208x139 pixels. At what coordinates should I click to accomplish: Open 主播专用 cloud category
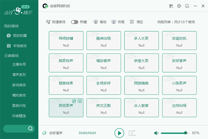(19, 65)
